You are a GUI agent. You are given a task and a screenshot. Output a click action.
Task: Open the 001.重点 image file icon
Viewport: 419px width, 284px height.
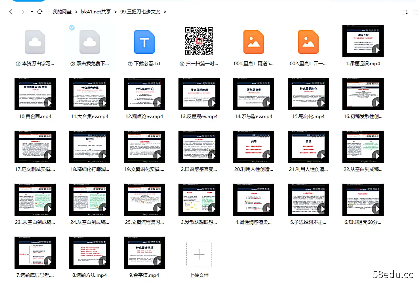(x=253, y=42)
